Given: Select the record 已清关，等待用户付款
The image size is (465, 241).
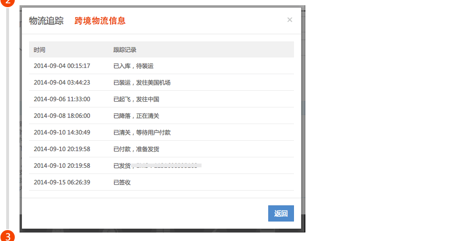Looking at the screenshot, I should coord(142,133).
